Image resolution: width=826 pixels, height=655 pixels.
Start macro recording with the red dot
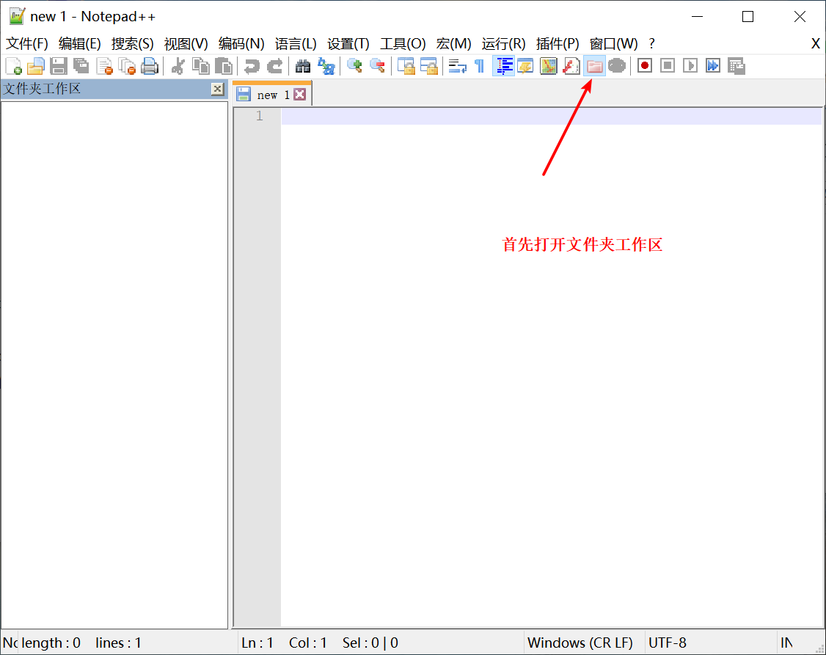[x=645, y=66]
